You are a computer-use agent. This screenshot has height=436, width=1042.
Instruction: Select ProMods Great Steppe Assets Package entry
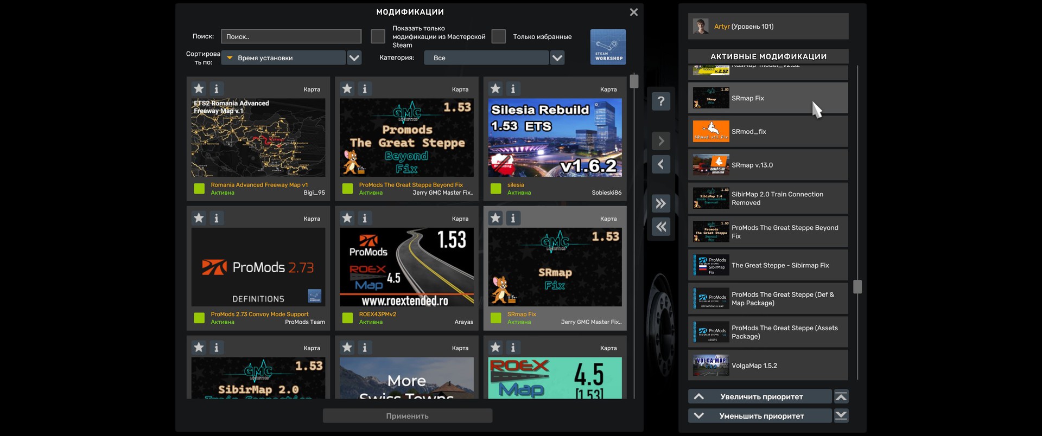(768, 332)
